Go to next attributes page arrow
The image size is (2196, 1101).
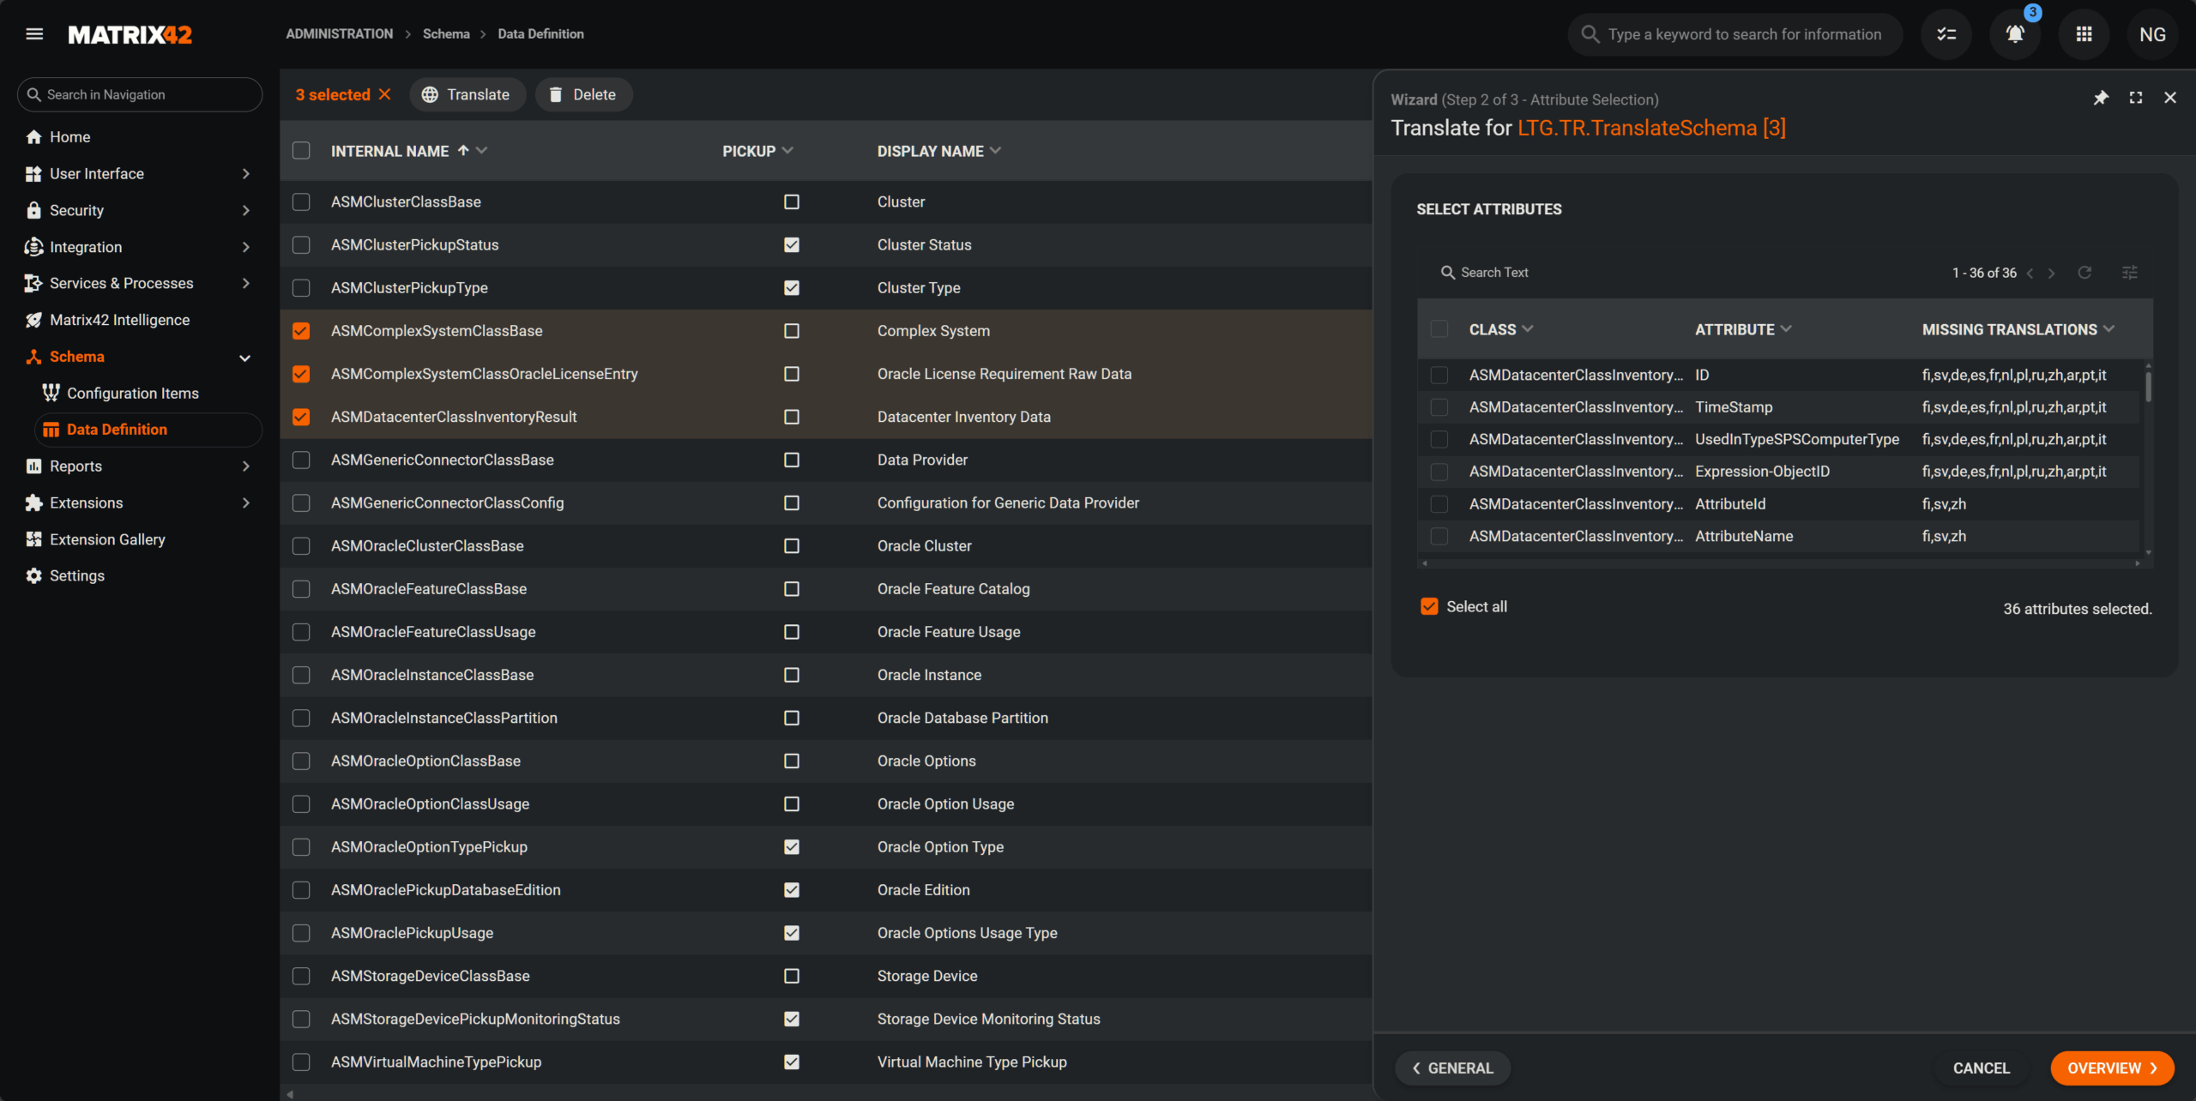tap(2052, 273)
